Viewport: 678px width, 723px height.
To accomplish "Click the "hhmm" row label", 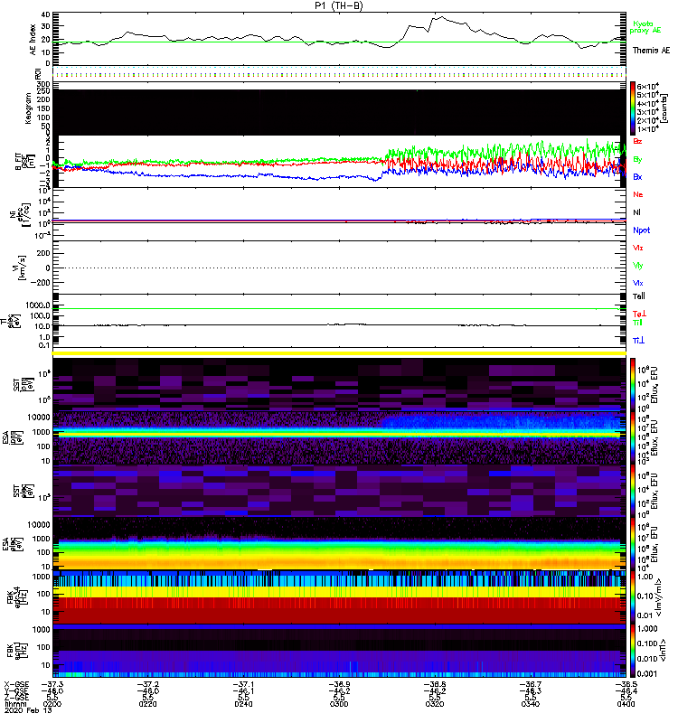I will (15, 704).
